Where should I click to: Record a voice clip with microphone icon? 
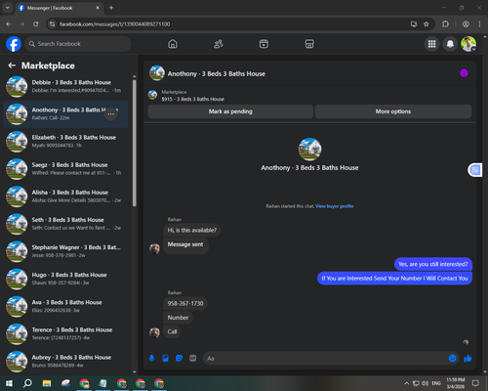tap(151, 359)
